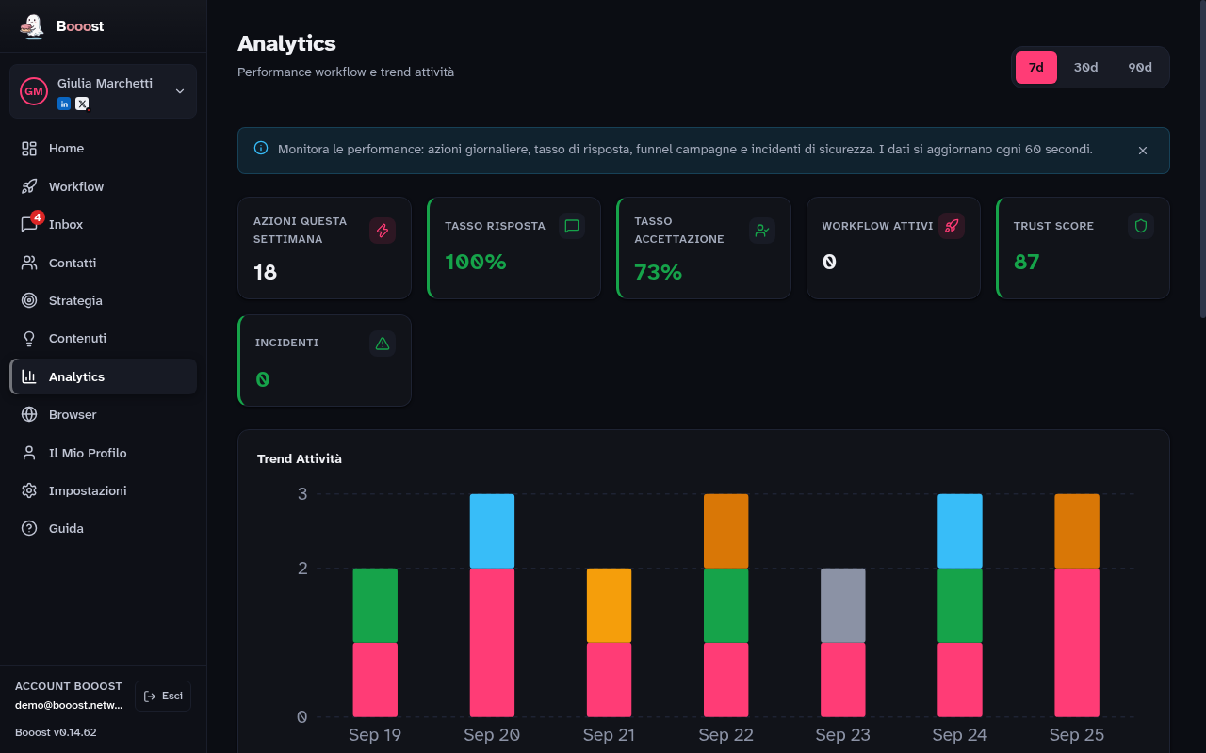The height and width of the screenshot is (753, 1206).
Task: Open the Workflow page
Action: coord(103,186)
